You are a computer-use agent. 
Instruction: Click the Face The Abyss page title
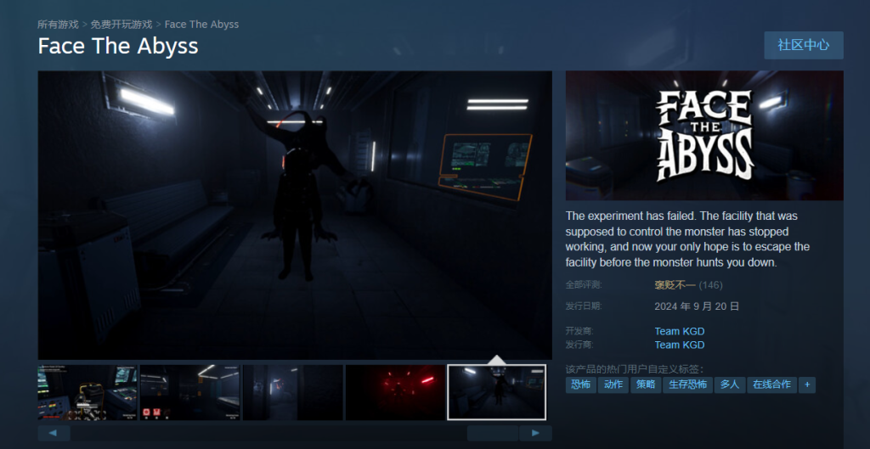(x=117, y=46)
